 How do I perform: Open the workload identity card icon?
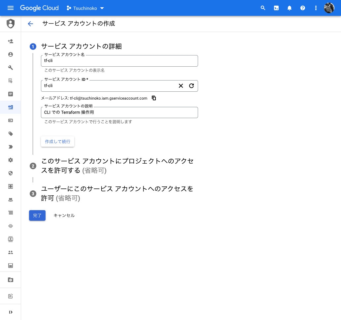(x=11, y=120)
